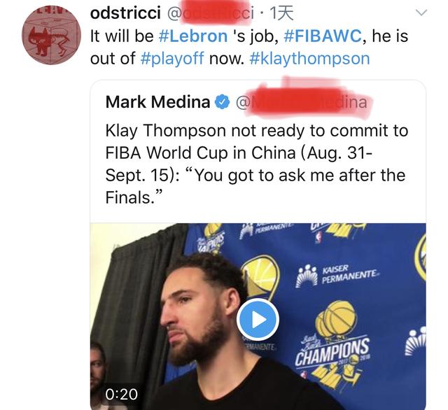Click the redacted @odstricci handle
This screenshot has width=448, height=410.
coord(210,13)
